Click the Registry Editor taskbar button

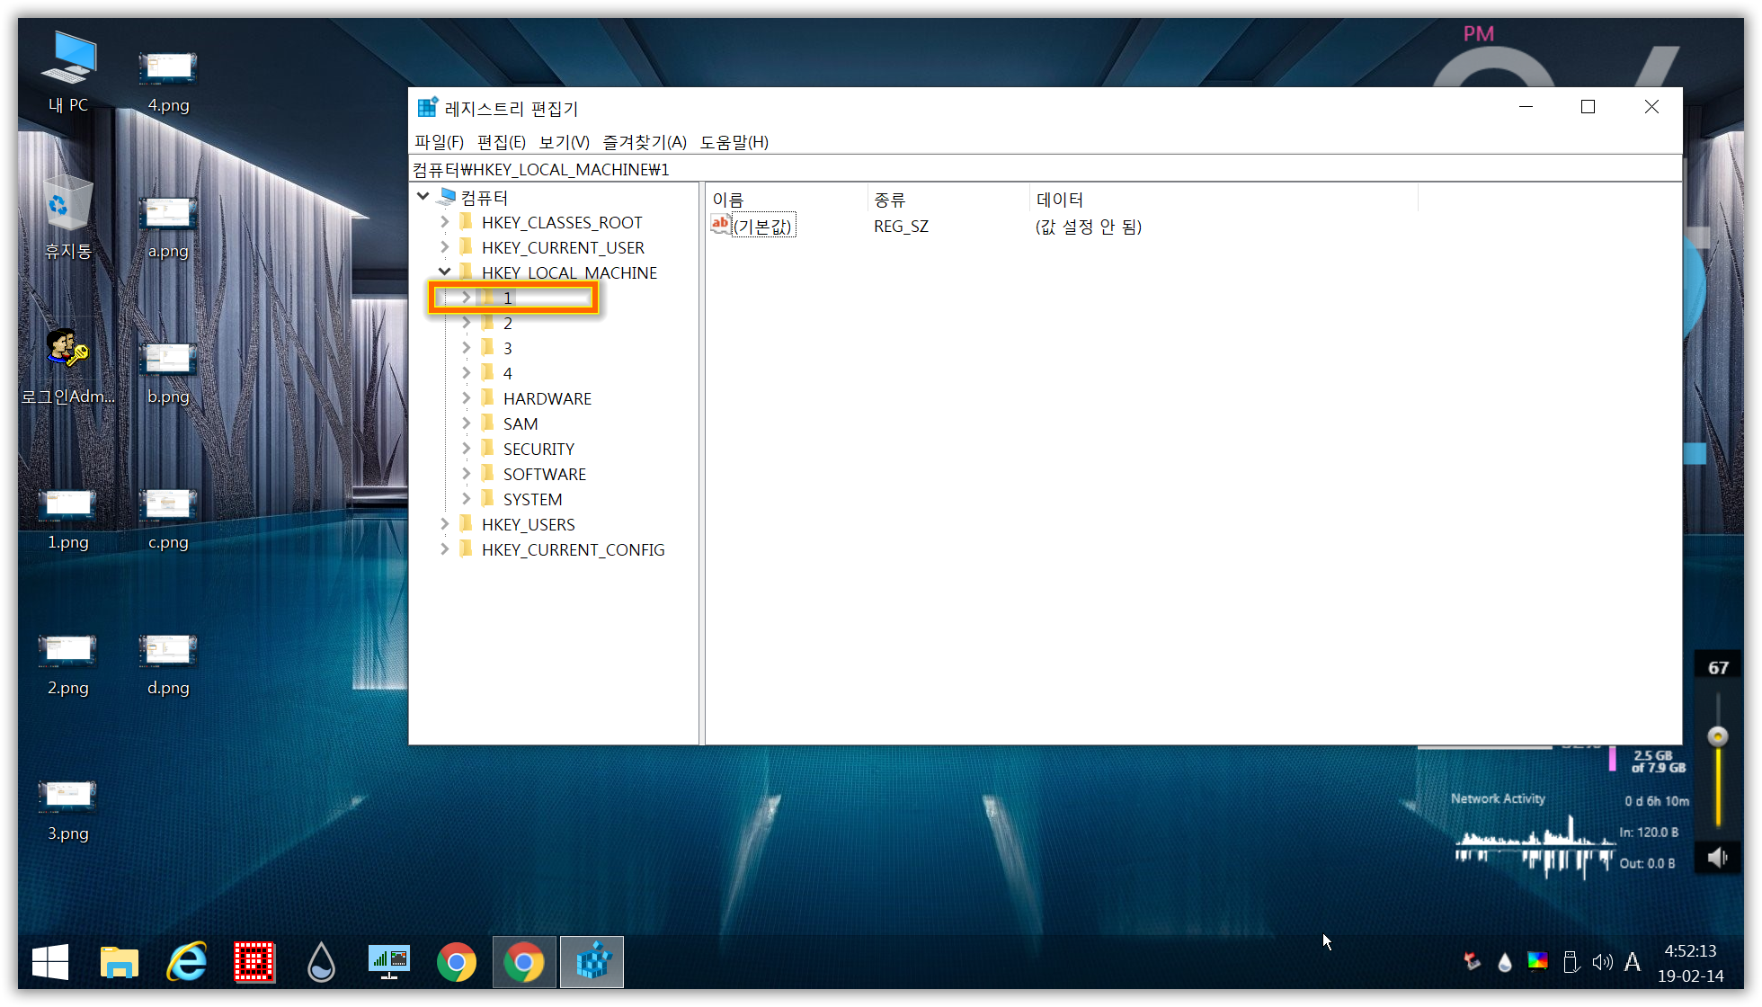point(592,962)
